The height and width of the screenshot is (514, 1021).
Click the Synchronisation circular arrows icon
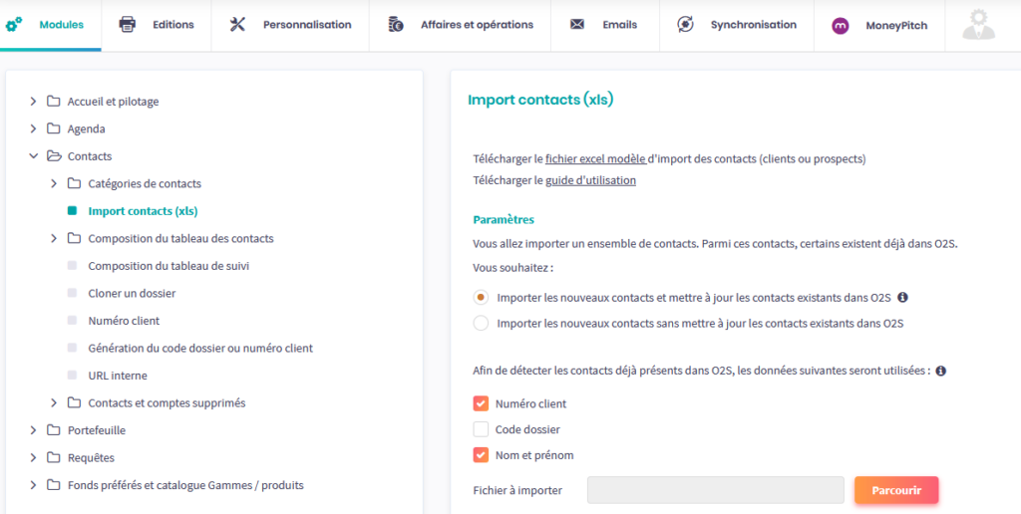(685, 25)
